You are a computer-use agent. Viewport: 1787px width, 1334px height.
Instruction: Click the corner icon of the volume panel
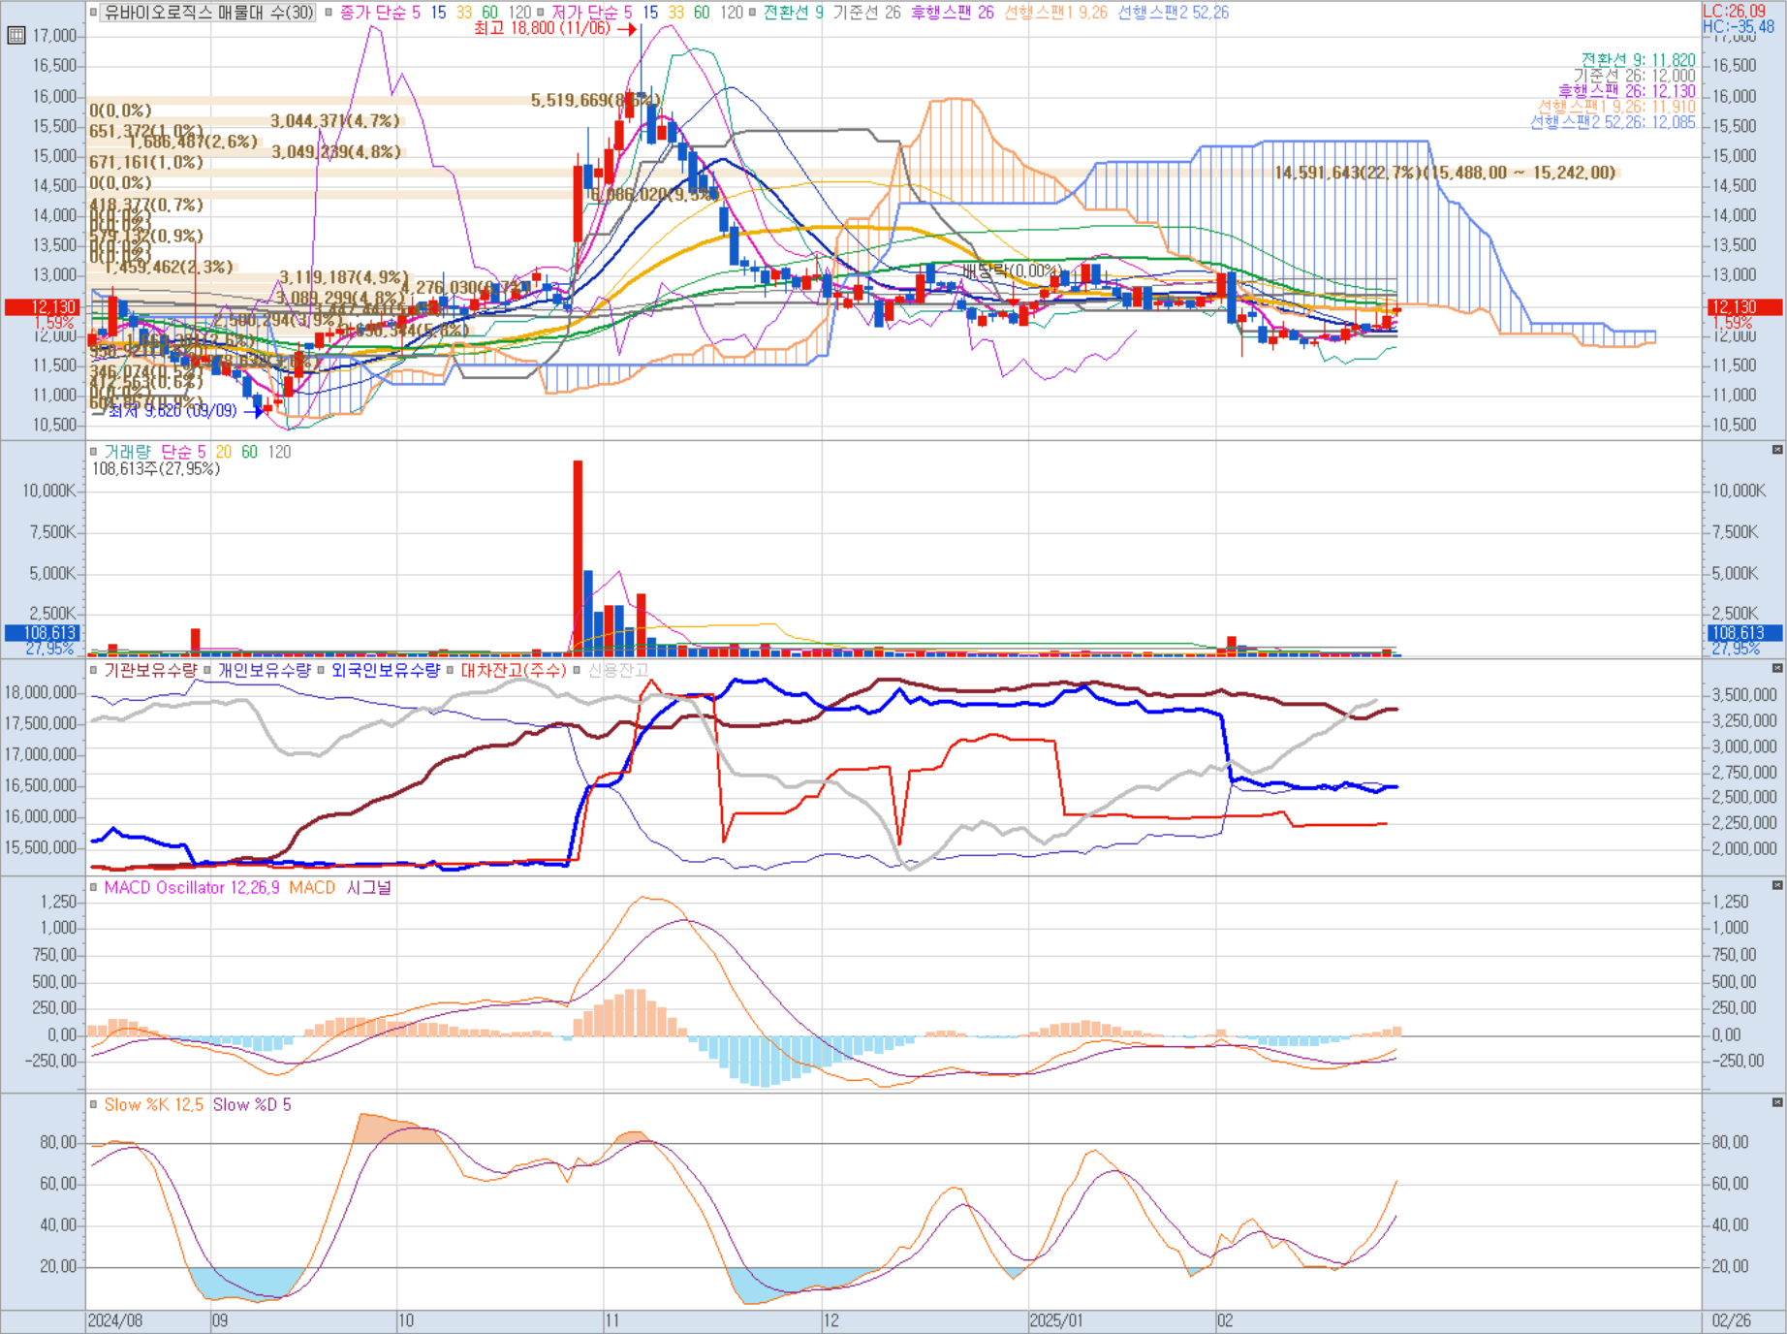1776,450
